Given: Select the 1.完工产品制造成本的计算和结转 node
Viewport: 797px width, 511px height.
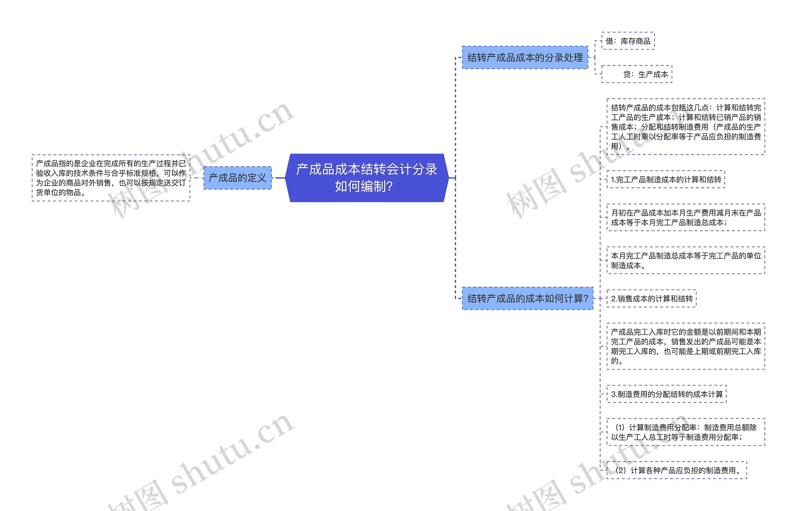Looking at the screenshot, I should click(x=666, y=179).
